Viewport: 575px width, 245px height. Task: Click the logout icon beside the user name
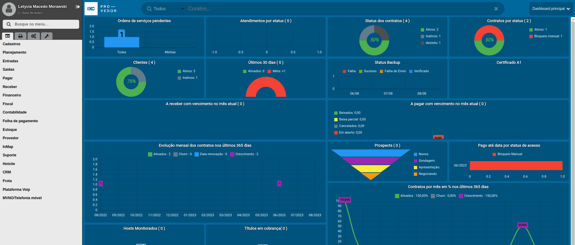78,7
